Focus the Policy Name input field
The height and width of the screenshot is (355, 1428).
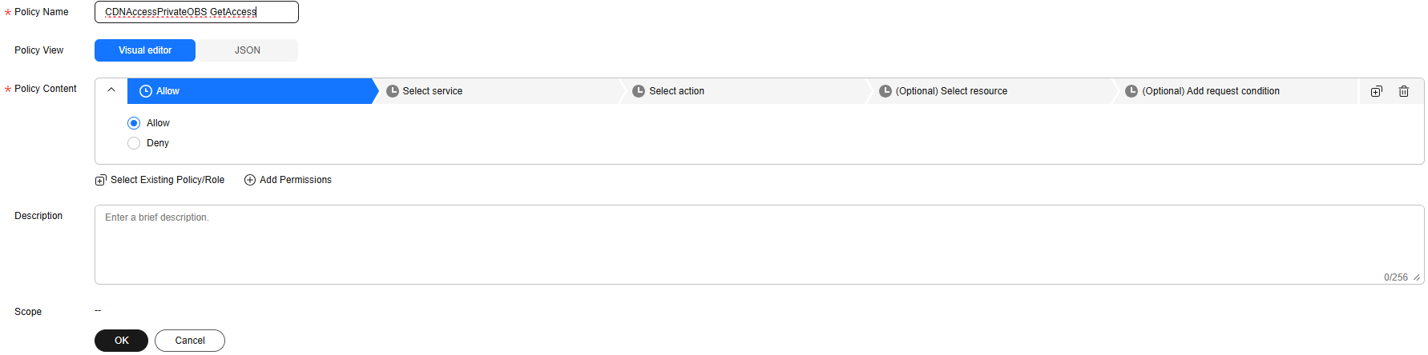[x=196, y=12]
